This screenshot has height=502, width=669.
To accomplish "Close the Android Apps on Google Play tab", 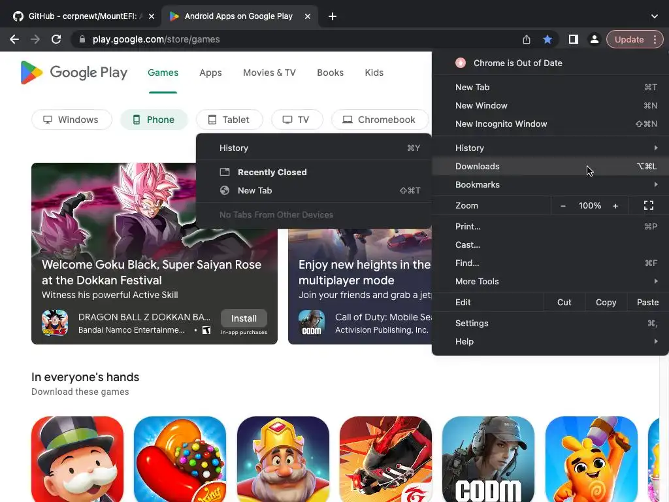I will click(308, 16).
